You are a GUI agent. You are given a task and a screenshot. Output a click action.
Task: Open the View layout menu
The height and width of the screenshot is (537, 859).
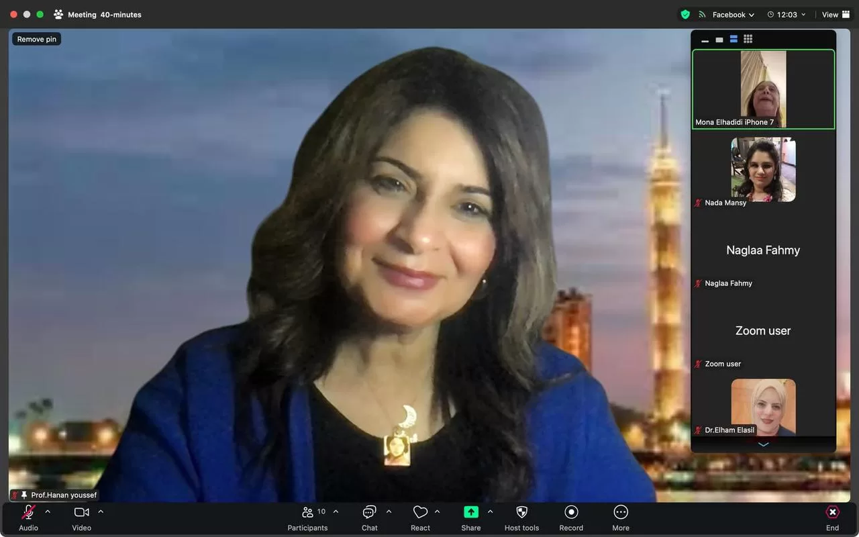click(836, 15)
